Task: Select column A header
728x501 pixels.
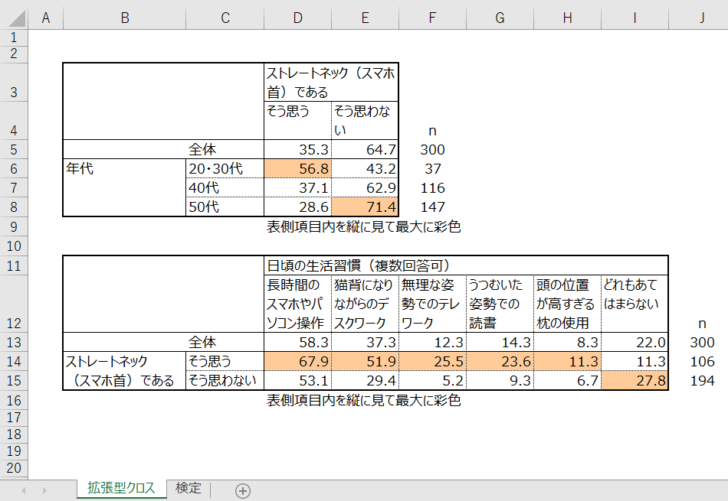Action: coord(45,18)
